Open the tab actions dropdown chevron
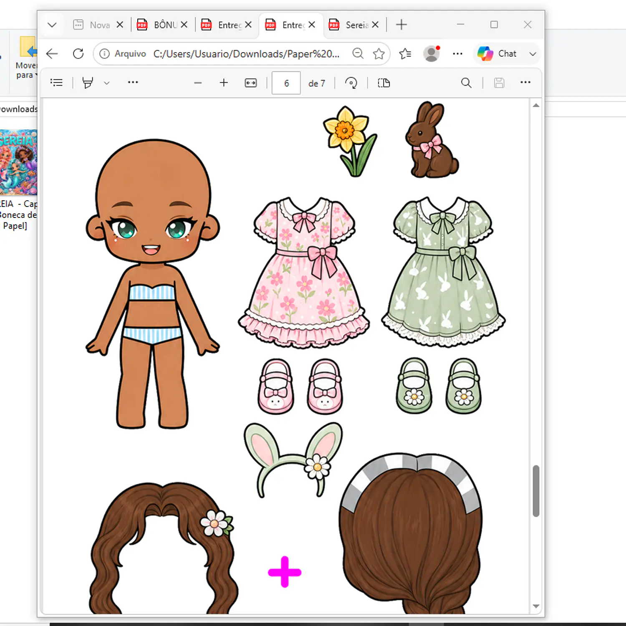Screen dimensions: 626x626 [52, 25]
